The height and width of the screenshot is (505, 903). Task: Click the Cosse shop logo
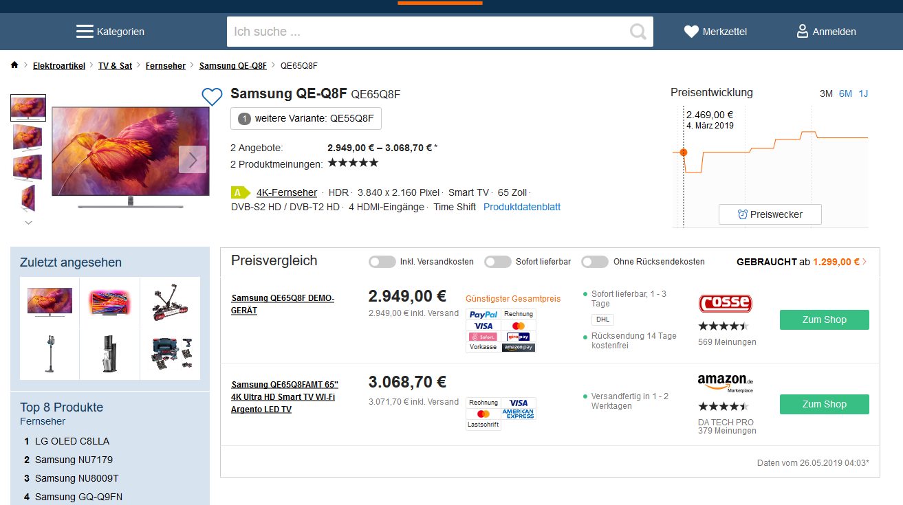(725, 304)
